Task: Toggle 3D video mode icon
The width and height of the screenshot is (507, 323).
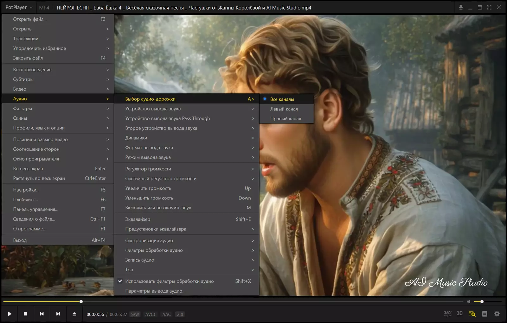Action: [x=459, y=314]
